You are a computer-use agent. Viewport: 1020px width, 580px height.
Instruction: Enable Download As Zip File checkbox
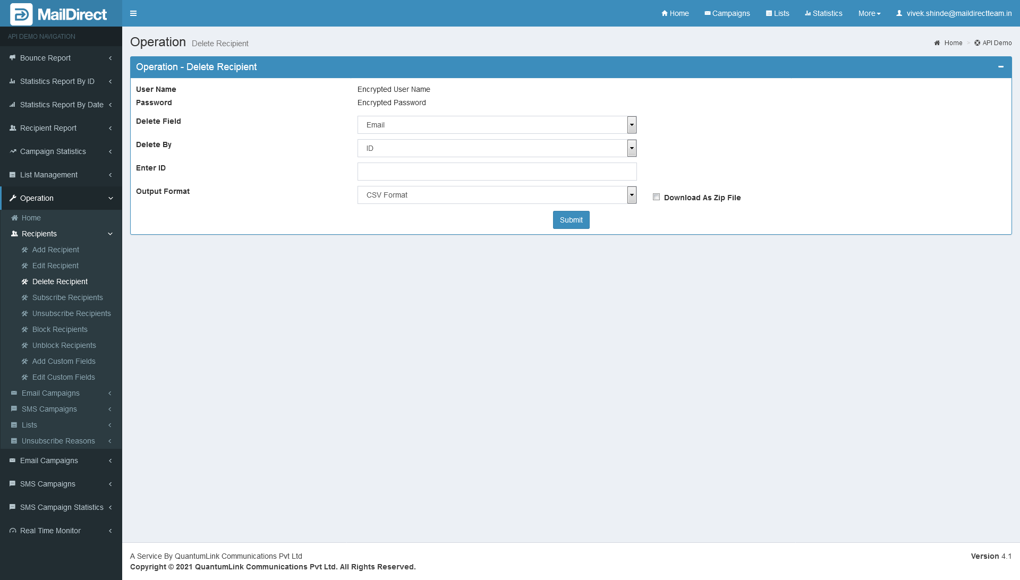coord(656,197)
